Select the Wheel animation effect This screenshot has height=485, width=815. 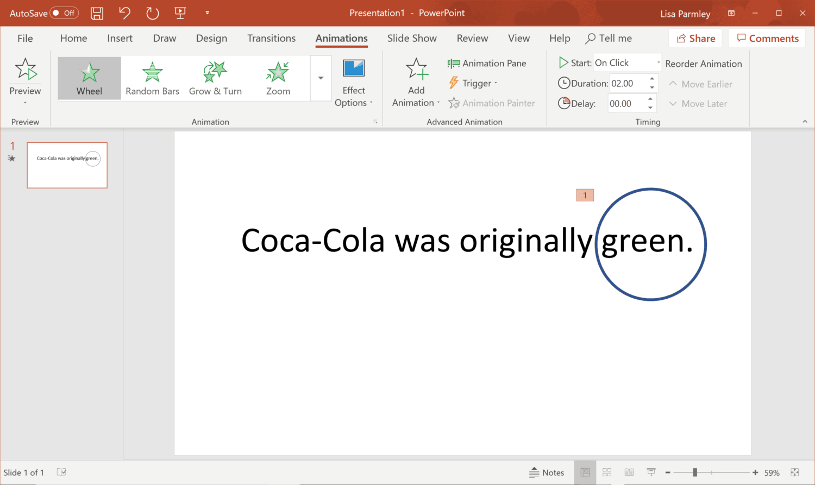(x=89, y=78)
